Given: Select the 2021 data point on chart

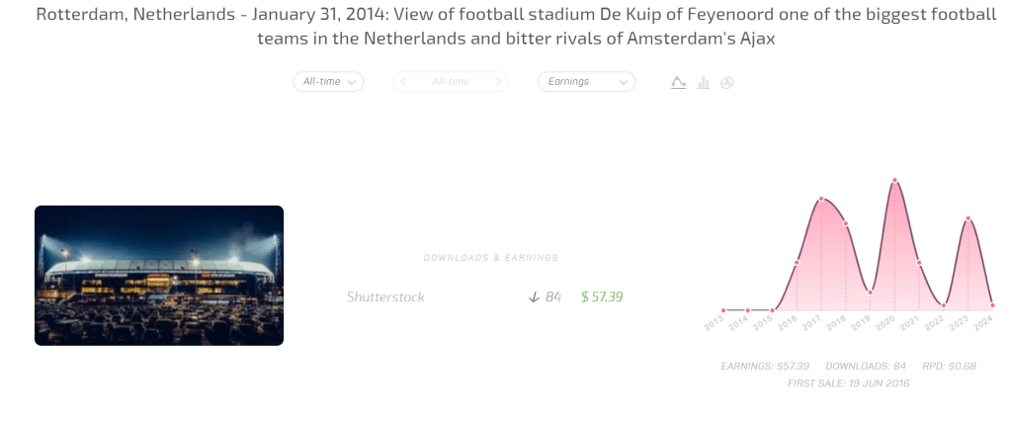Looking at the screenshot, I should 919,262.
